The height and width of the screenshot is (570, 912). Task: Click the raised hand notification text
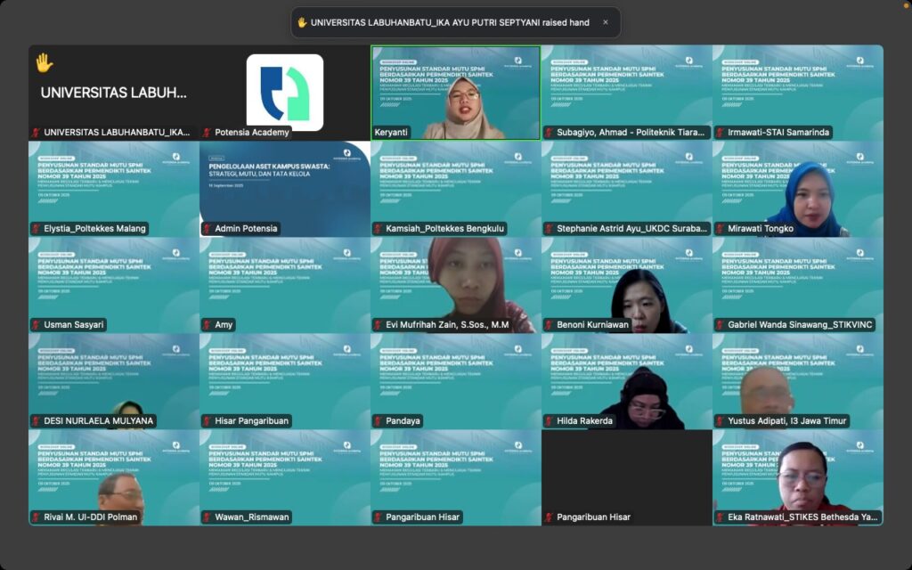click(448, 22)
